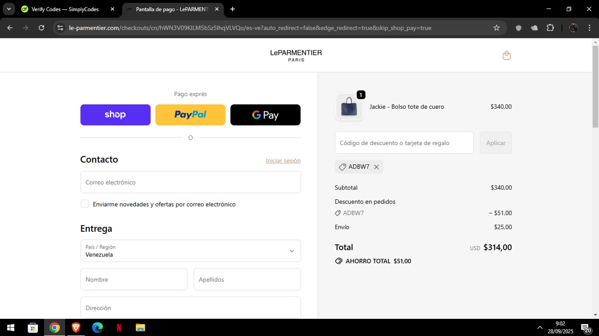
Task: Click the Aplicar discount button
Action: pos(496,143)
